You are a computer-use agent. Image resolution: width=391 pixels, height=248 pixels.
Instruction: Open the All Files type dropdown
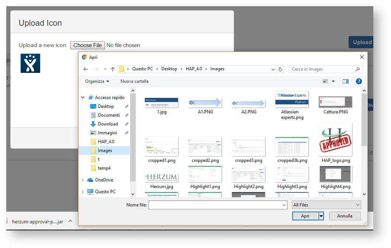[326, 205]
